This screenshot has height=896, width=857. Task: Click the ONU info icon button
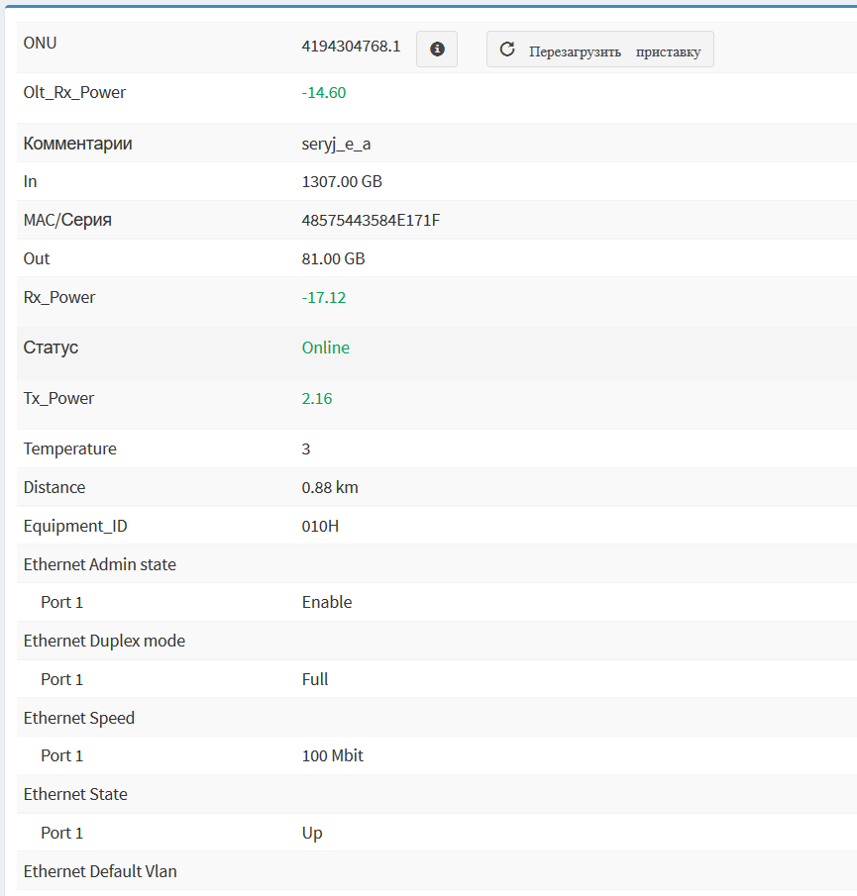(x=437, y=50)
